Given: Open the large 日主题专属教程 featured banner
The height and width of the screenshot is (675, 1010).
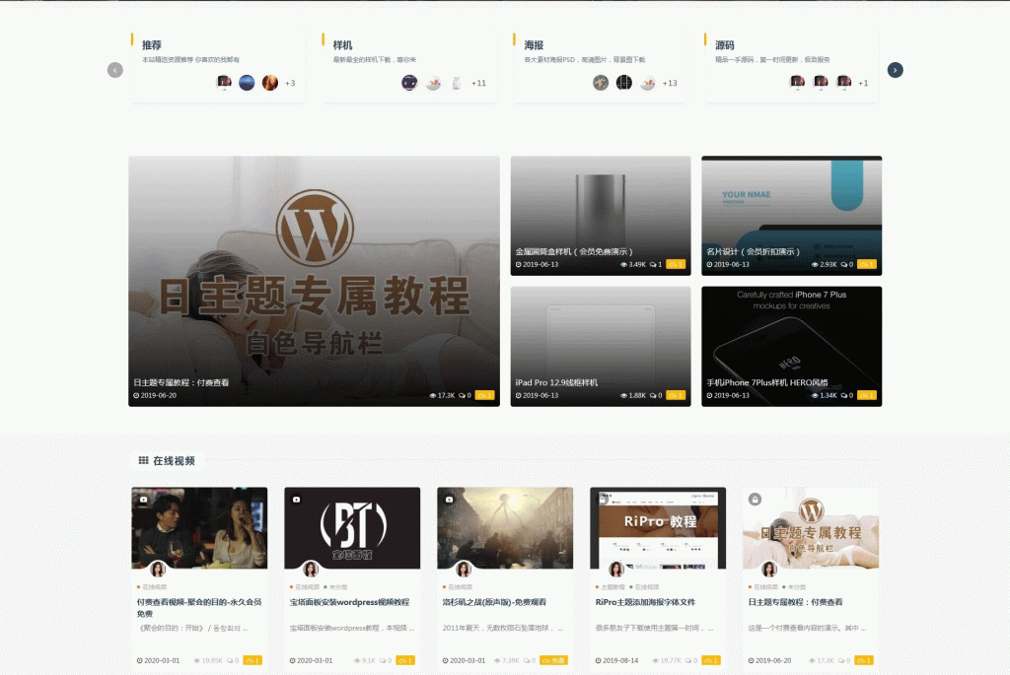Looking at the screenshot, I should (x=315, y=281).
